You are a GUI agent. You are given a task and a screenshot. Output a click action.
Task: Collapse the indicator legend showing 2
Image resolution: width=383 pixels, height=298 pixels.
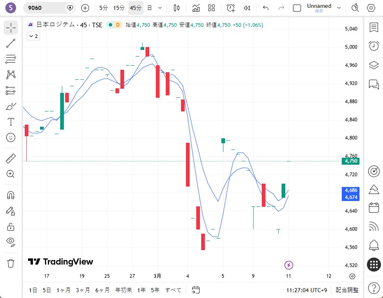33,36
